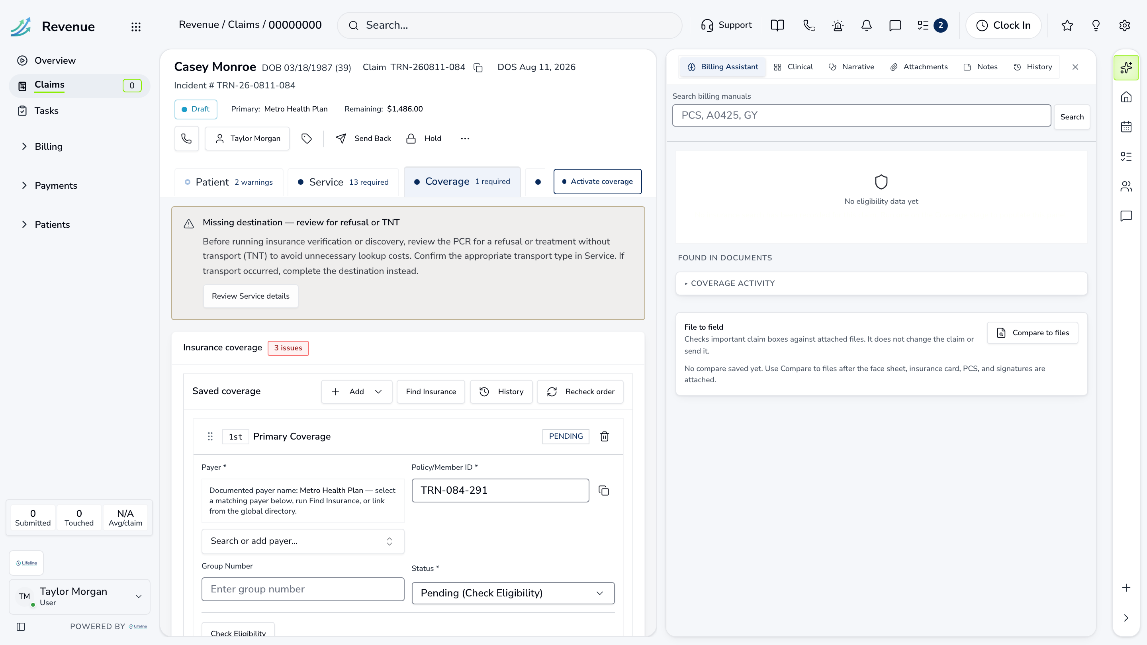Click the Find Insurance button

[x=431, y=392]
